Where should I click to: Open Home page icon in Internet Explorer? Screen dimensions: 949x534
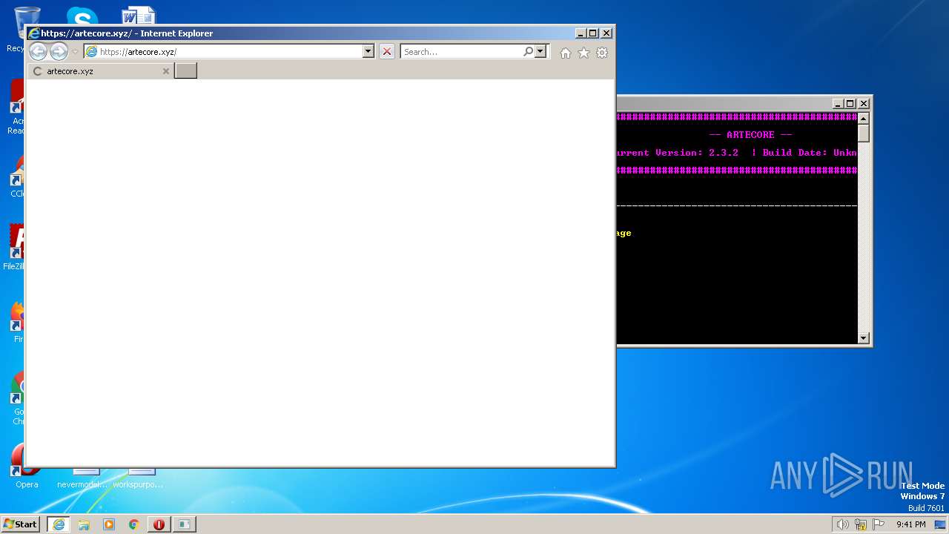[x=566, y=53]
